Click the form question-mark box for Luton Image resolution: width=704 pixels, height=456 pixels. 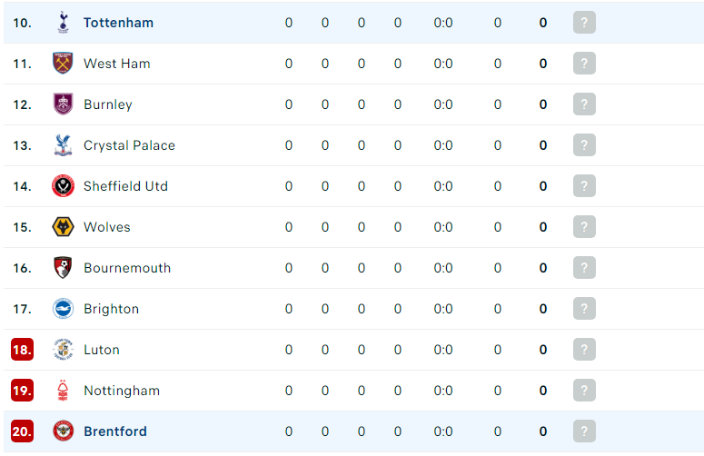point(584,349)
